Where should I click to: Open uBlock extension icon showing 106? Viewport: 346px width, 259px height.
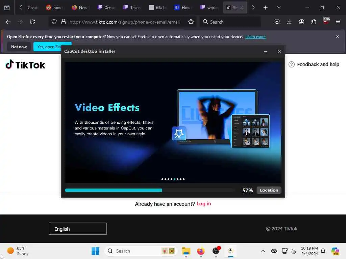(x=326, y=21)
